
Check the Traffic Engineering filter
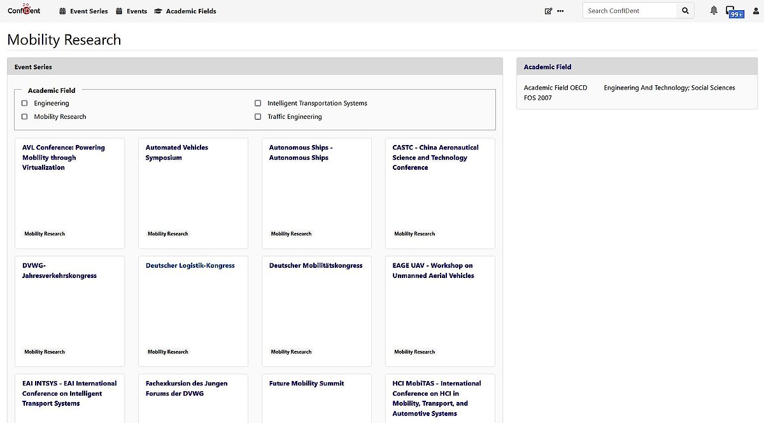[258, 116]
